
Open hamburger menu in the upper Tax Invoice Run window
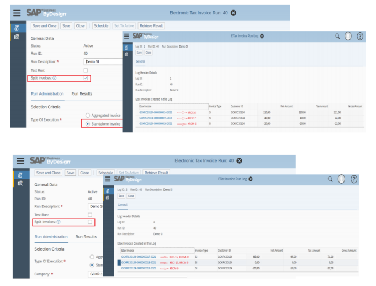[17, 13]
